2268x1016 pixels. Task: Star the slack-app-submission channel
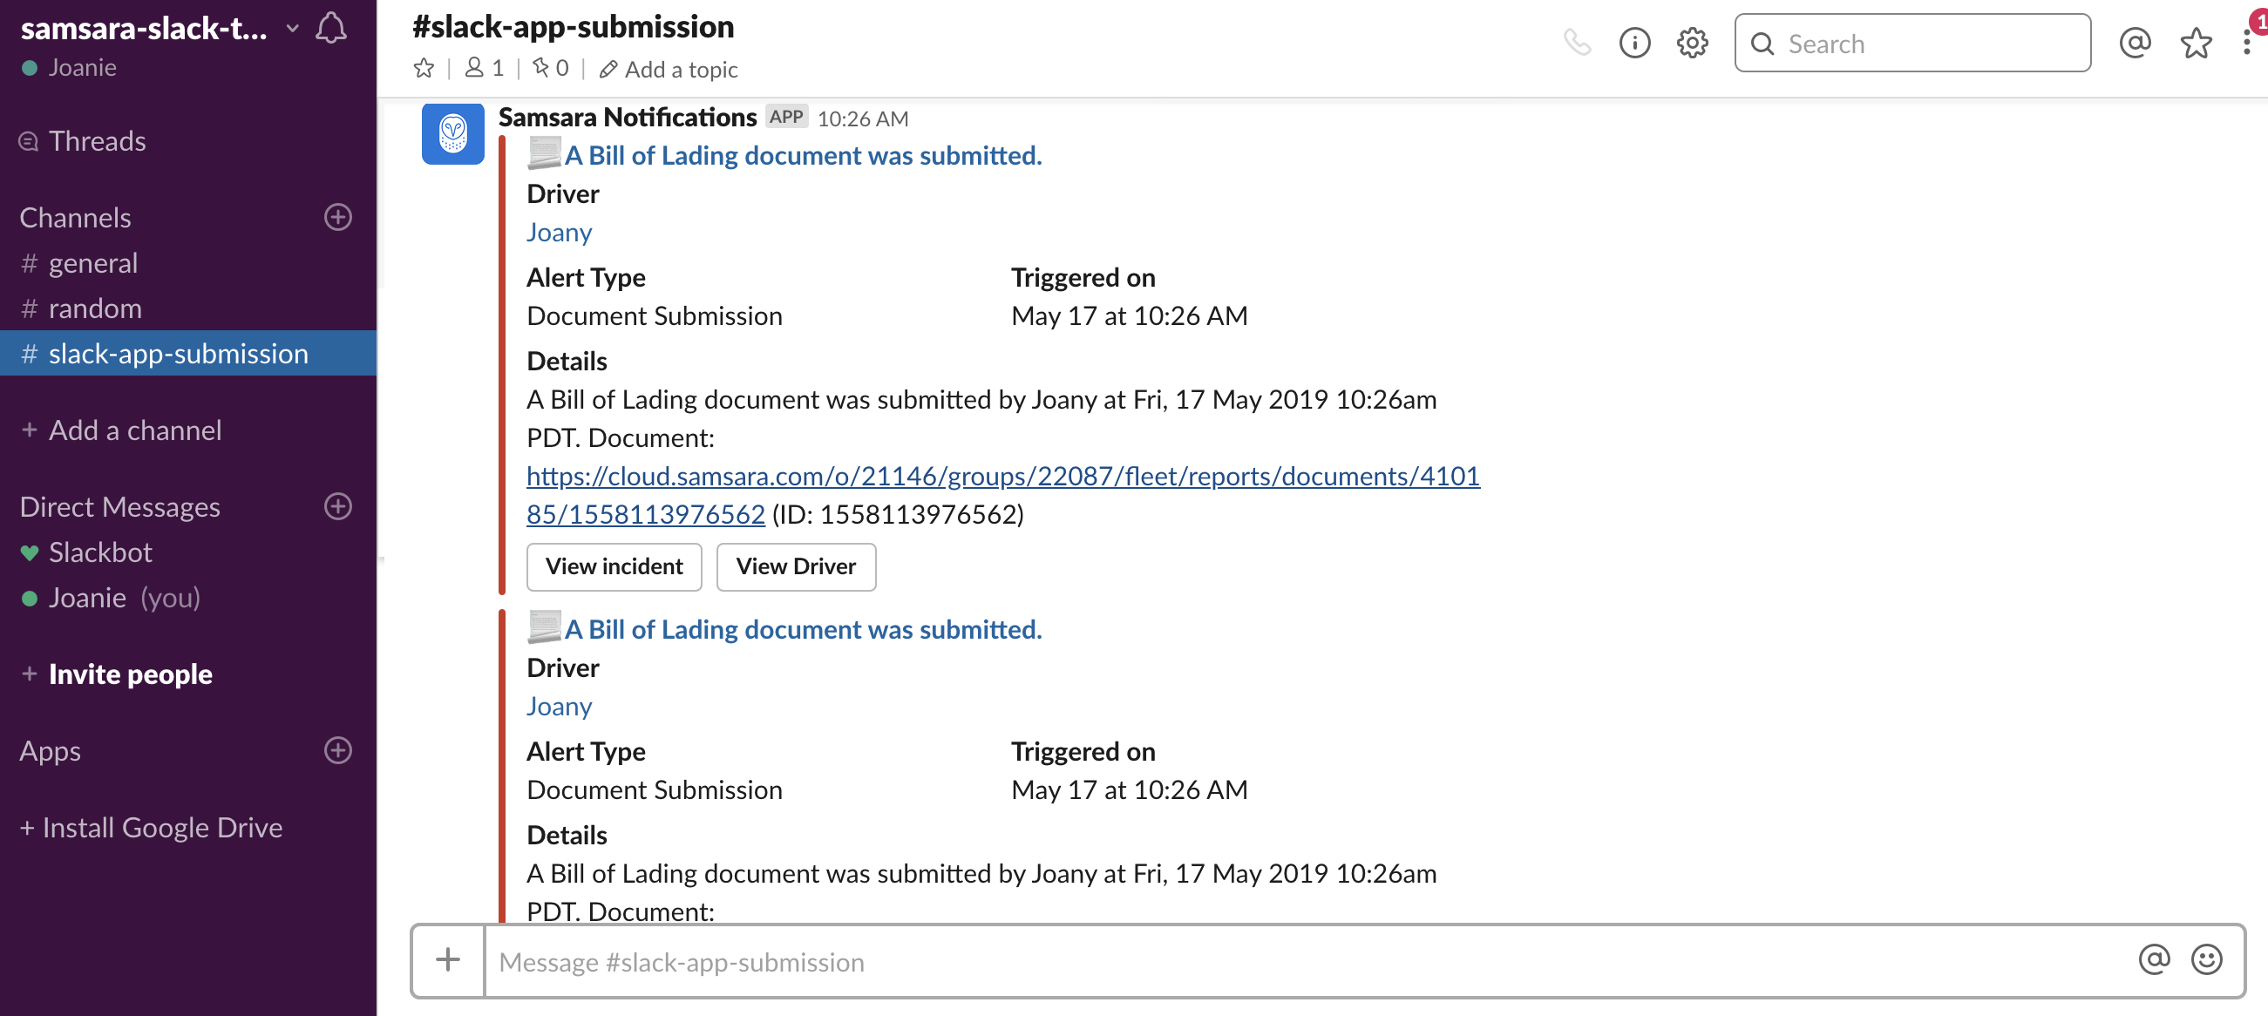point(424,68)
